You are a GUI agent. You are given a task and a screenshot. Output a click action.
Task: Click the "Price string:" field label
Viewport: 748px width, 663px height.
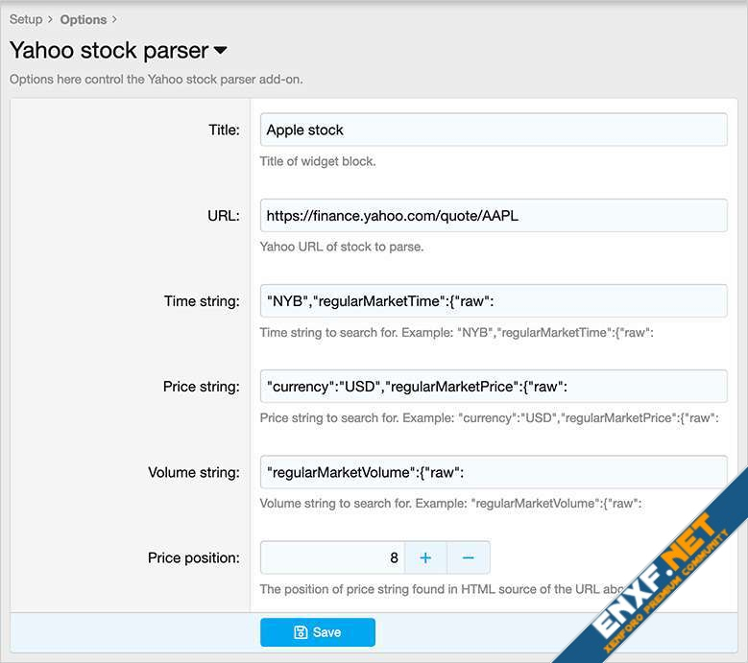click(x=202, y=387)
